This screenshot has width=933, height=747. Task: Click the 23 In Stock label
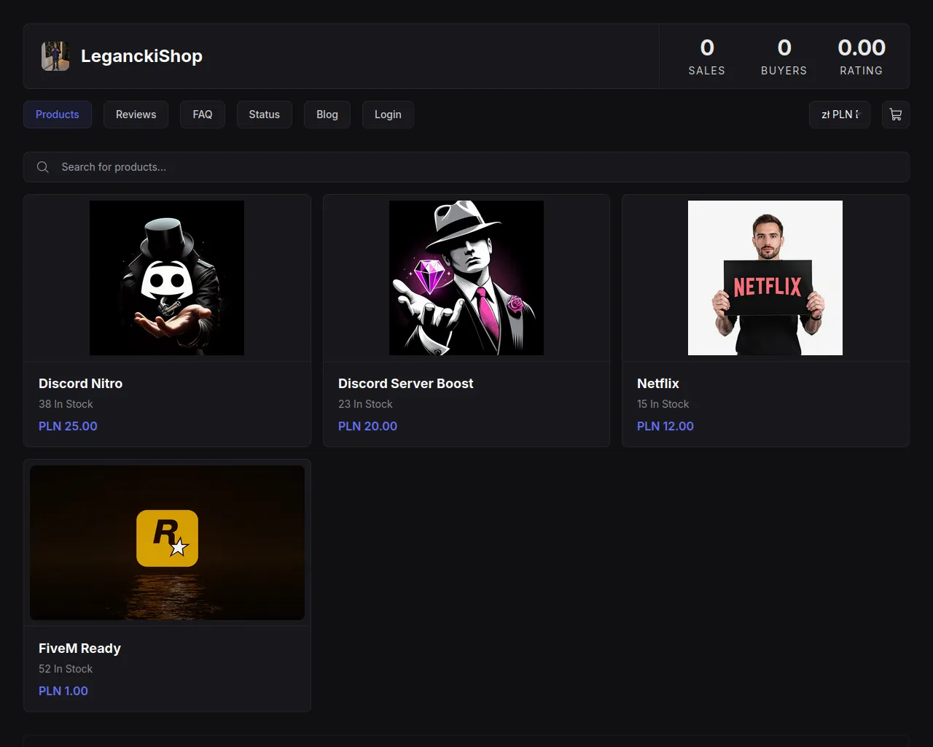(365, 404)
